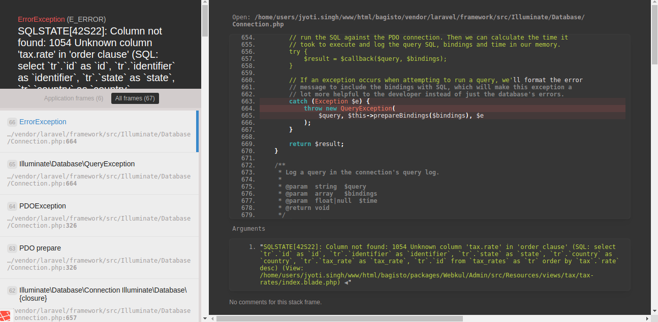
Task: Click the horizontal scrollbar left arrow
Action: pyautogui.click(x=212, y=318)
